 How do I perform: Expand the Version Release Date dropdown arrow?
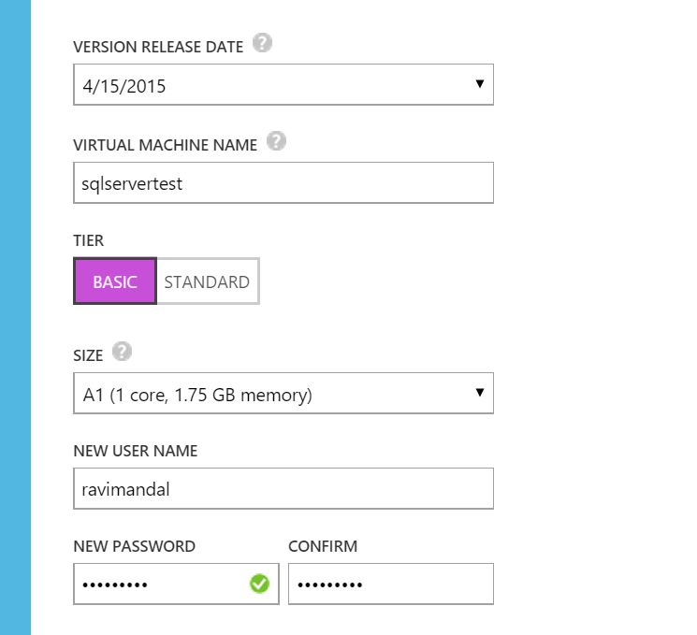point(480,84)
